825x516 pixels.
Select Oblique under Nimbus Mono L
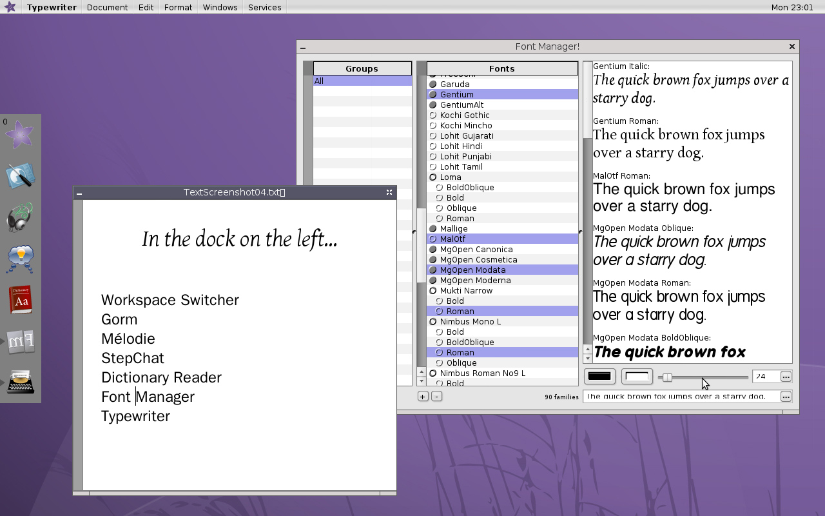tap(502, 363)
